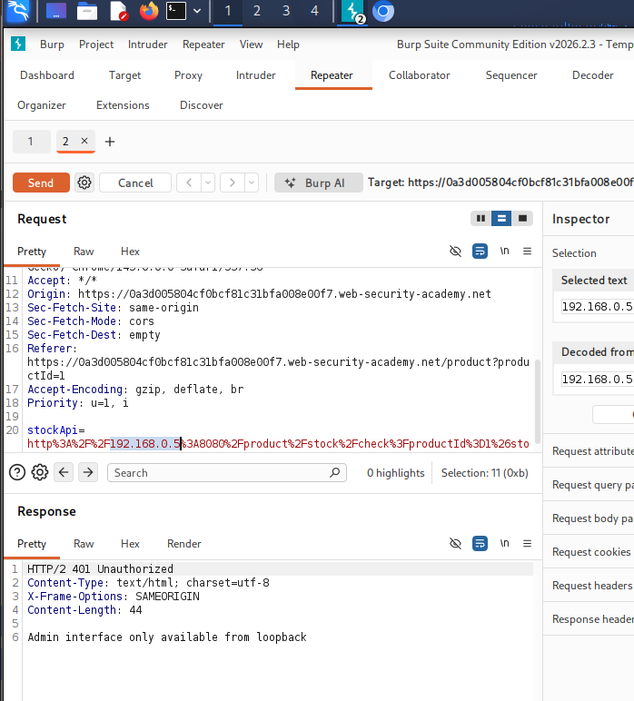Select side-by-side layout icon

pos(480,218)
